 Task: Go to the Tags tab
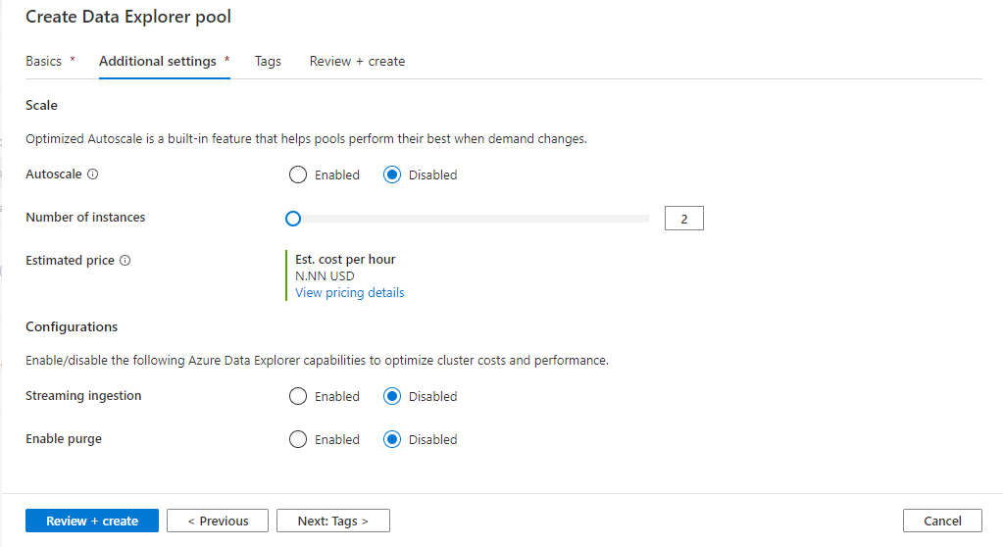pyautogui.click(x=268, y=61)
